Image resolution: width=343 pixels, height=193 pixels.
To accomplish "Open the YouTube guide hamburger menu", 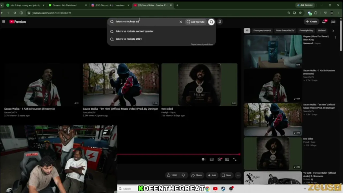I will (4, 22).
